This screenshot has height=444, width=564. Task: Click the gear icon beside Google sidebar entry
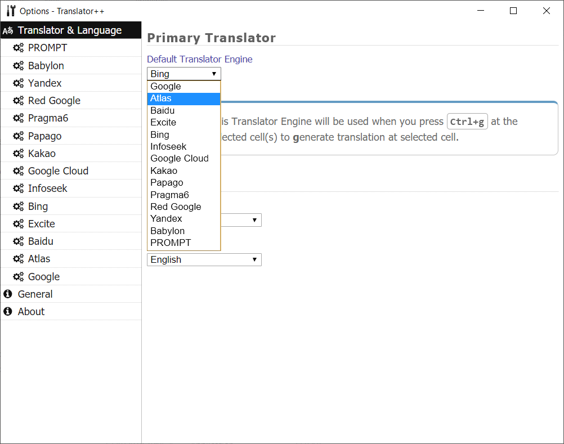(19, 276)
